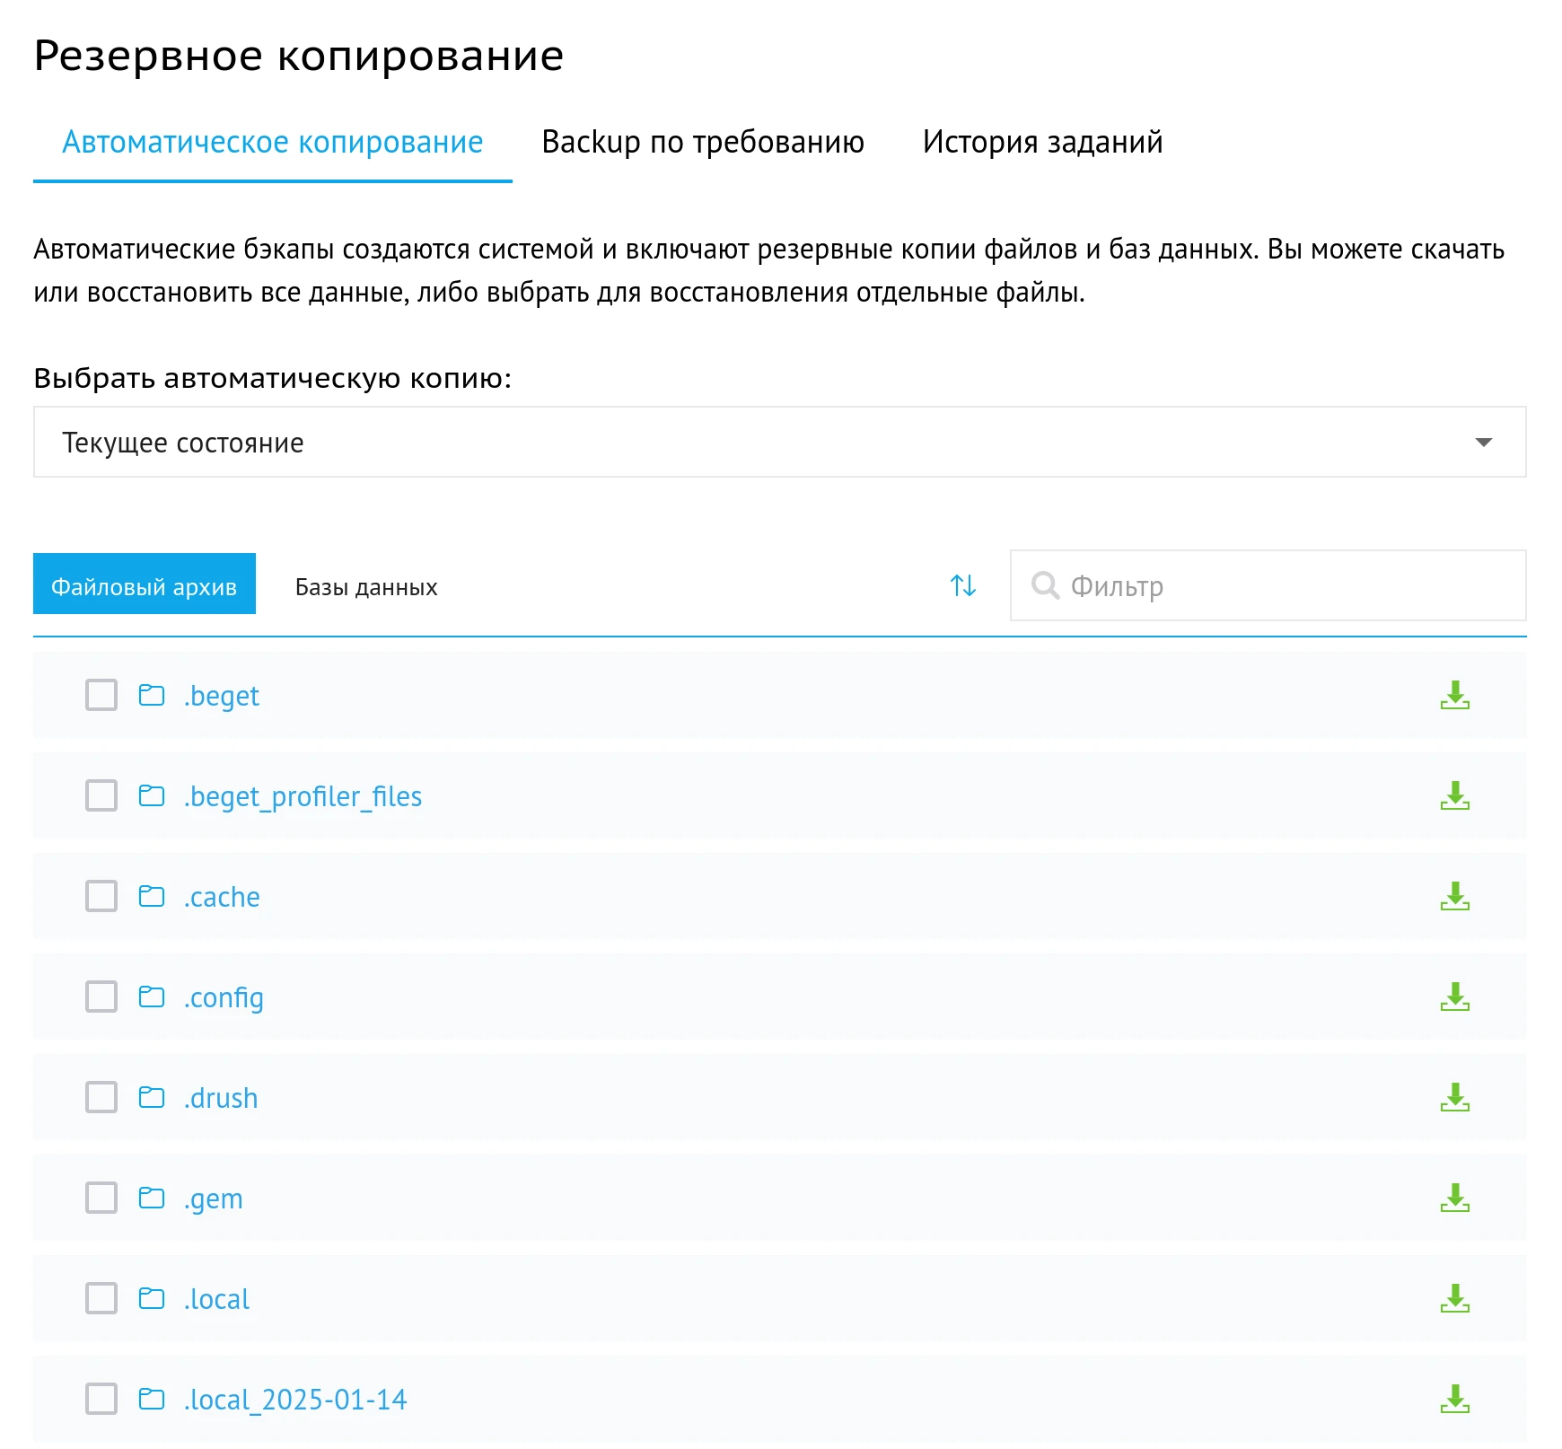The height and width of the screenshot is (1449, 1562).
Task: Download the .gem folder backup
Action: pyautogui.click(x=1455, y=1198)
